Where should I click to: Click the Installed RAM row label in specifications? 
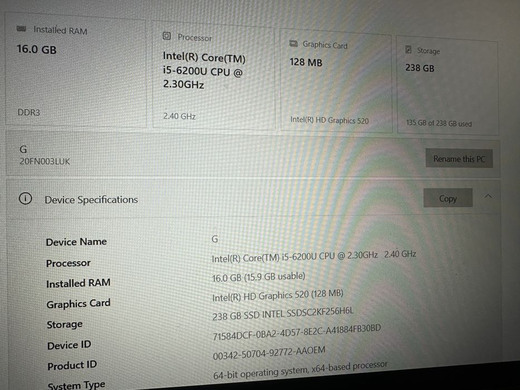point(78,283)
